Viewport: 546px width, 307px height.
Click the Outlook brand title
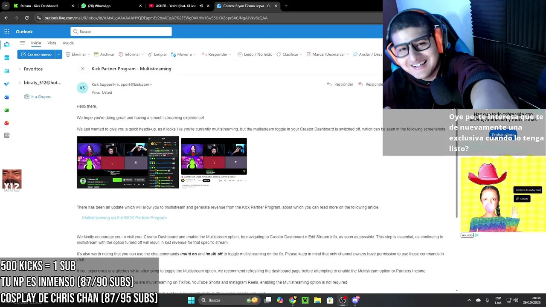point(24,32)
